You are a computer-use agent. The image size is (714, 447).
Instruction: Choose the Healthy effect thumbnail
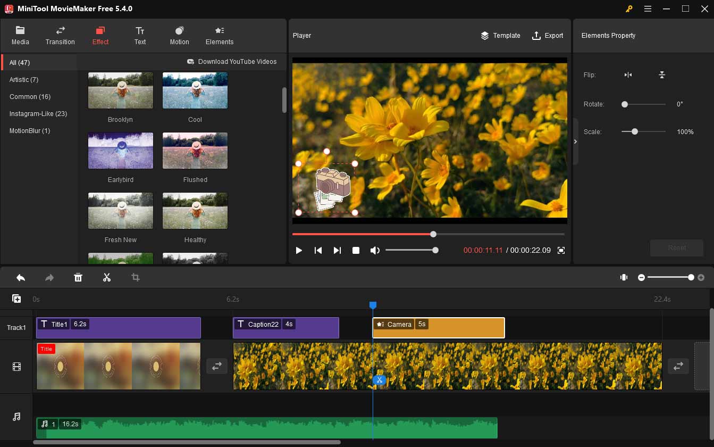click(x=195, y=211)
